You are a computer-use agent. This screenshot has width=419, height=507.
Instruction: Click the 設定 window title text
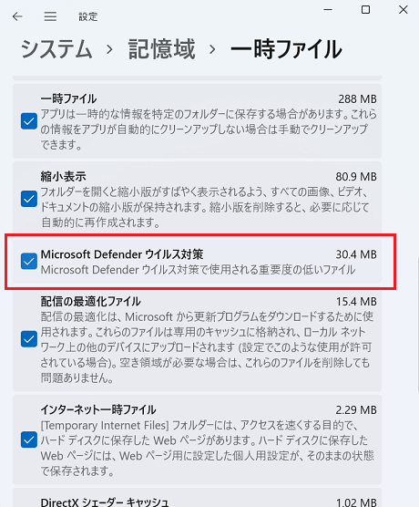tap(87, 16)
